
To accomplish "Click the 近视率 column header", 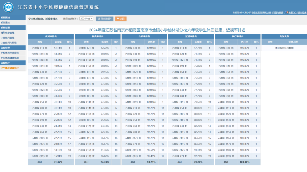I will coord(198,42).
